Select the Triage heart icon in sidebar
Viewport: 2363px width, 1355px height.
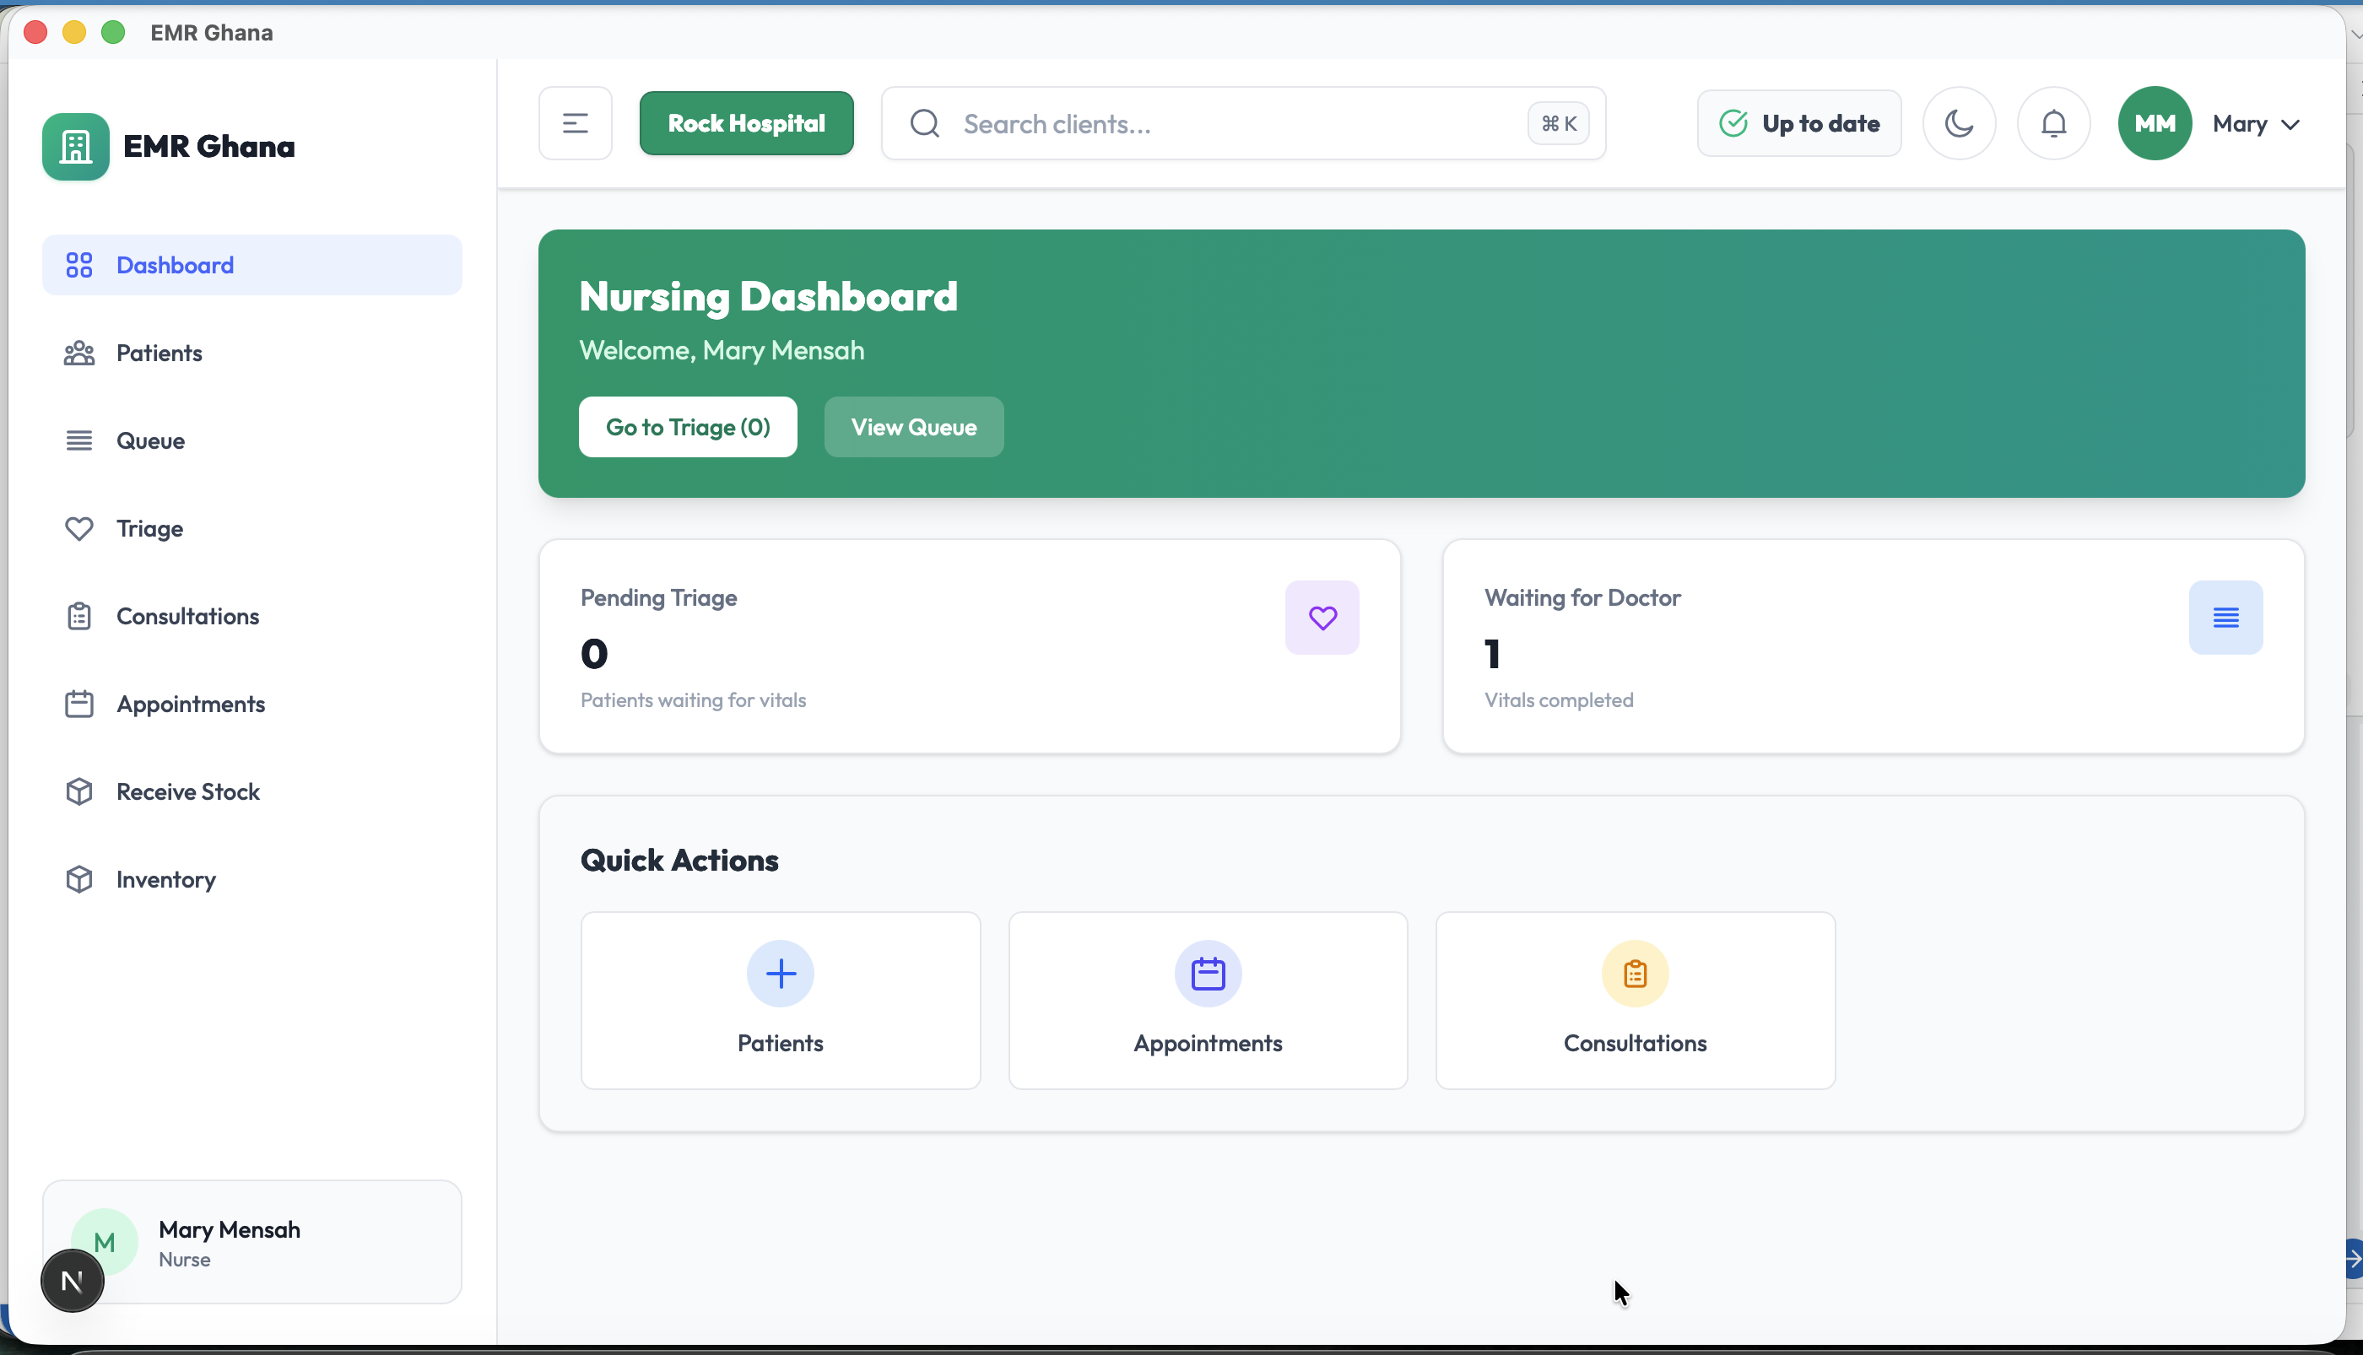(79, 527)
